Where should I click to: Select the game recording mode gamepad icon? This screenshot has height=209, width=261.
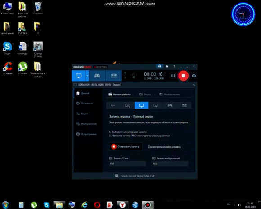[x=97, y=76]
